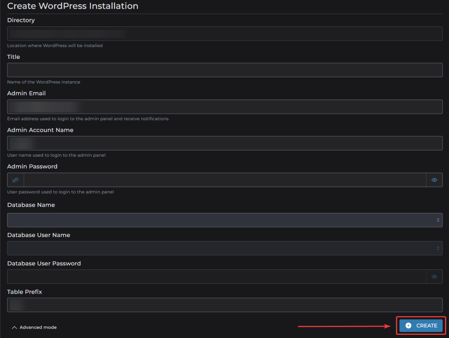Viewport: 449px width, 338px height.
Task: Select the Table Prefix input field
Action: pyautogui.click(x=225, y=305)
